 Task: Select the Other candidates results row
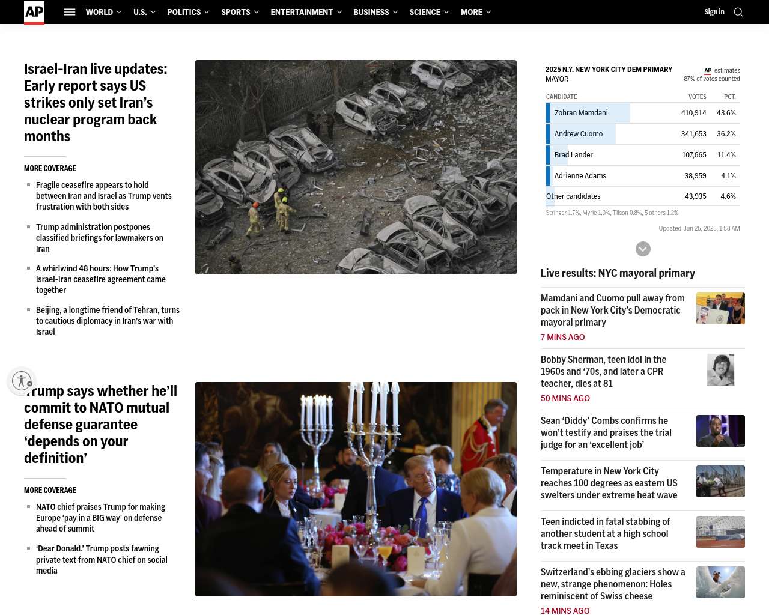[x=643, y=196]
